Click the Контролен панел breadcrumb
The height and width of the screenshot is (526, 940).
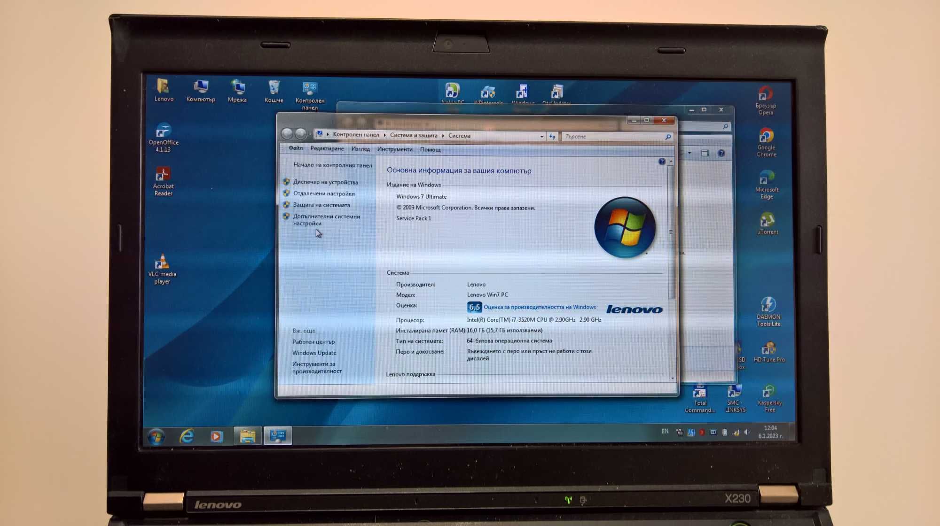click(356, 135)
